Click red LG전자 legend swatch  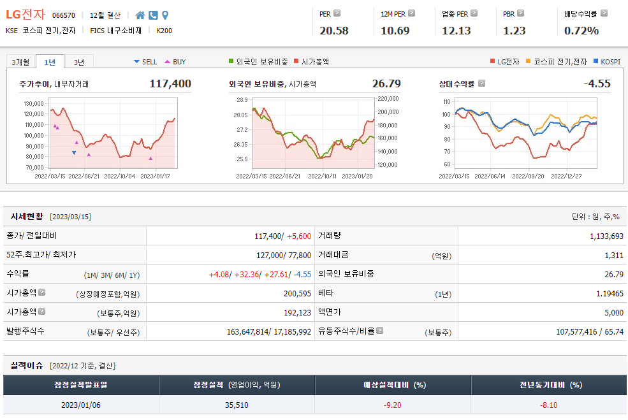493,61
